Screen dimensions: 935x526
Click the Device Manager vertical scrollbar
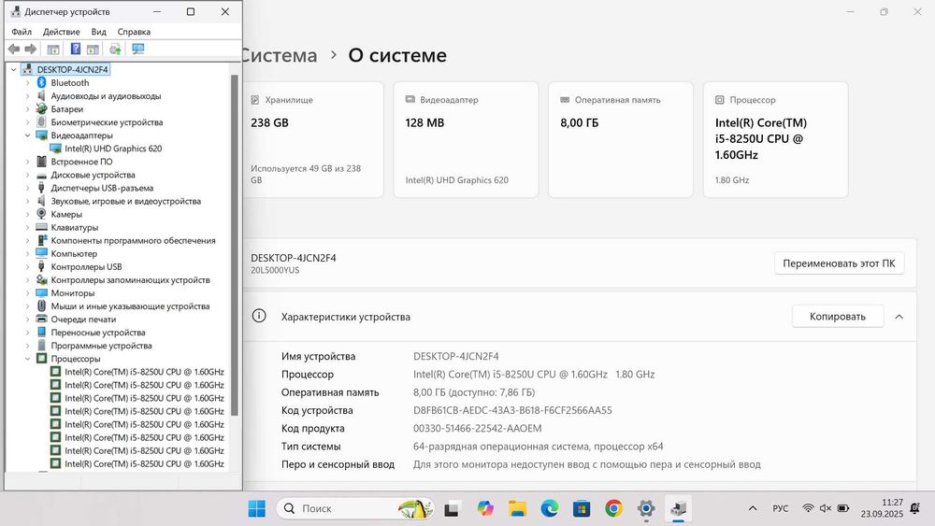[235, 245]
